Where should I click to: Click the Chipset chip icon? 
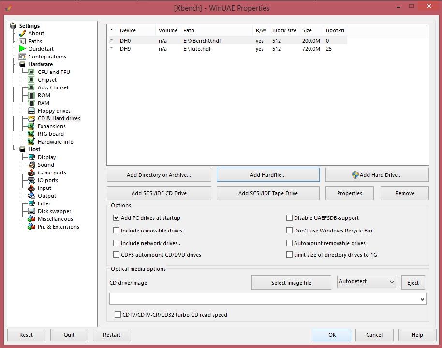point(31,80)
